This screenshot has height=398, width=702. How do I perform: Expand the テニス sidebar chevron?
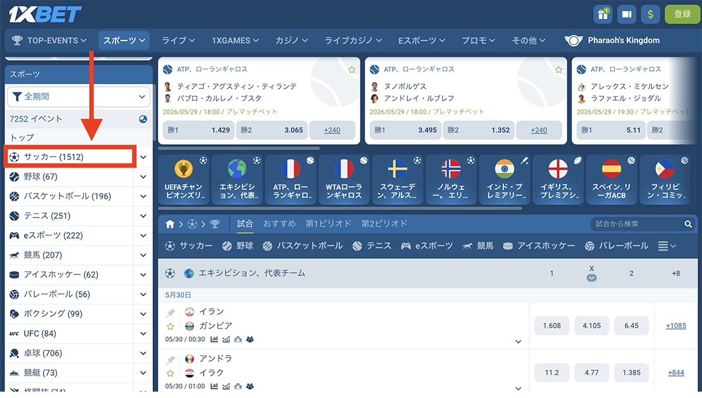click(x=144, y=216)
